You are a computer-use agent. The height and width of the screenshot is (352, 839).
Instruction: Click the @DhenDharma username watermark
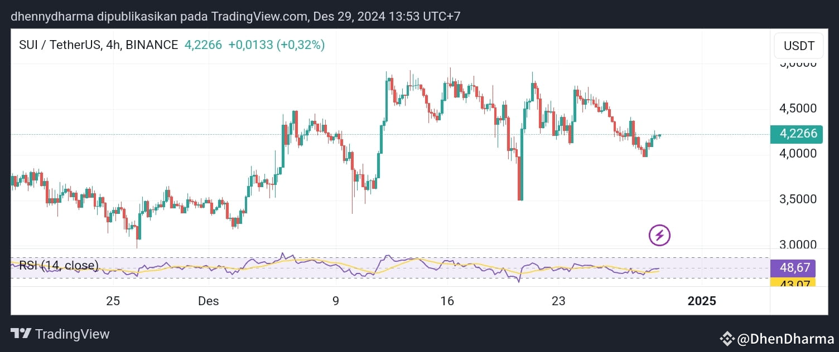785,338
